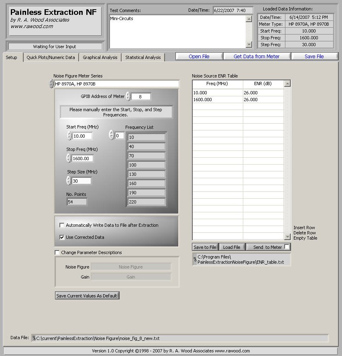Viewport: 342px width, 356px height.
Task: Click the Data File path browse icon
Action: coord(34,338)
